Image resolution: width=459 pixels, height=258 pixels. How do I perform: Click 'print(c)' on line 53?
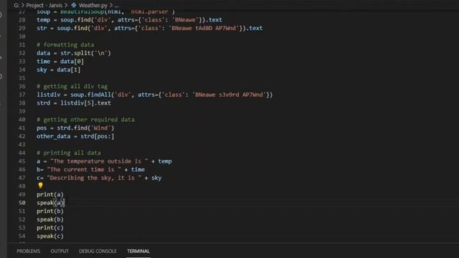point(50,228)
